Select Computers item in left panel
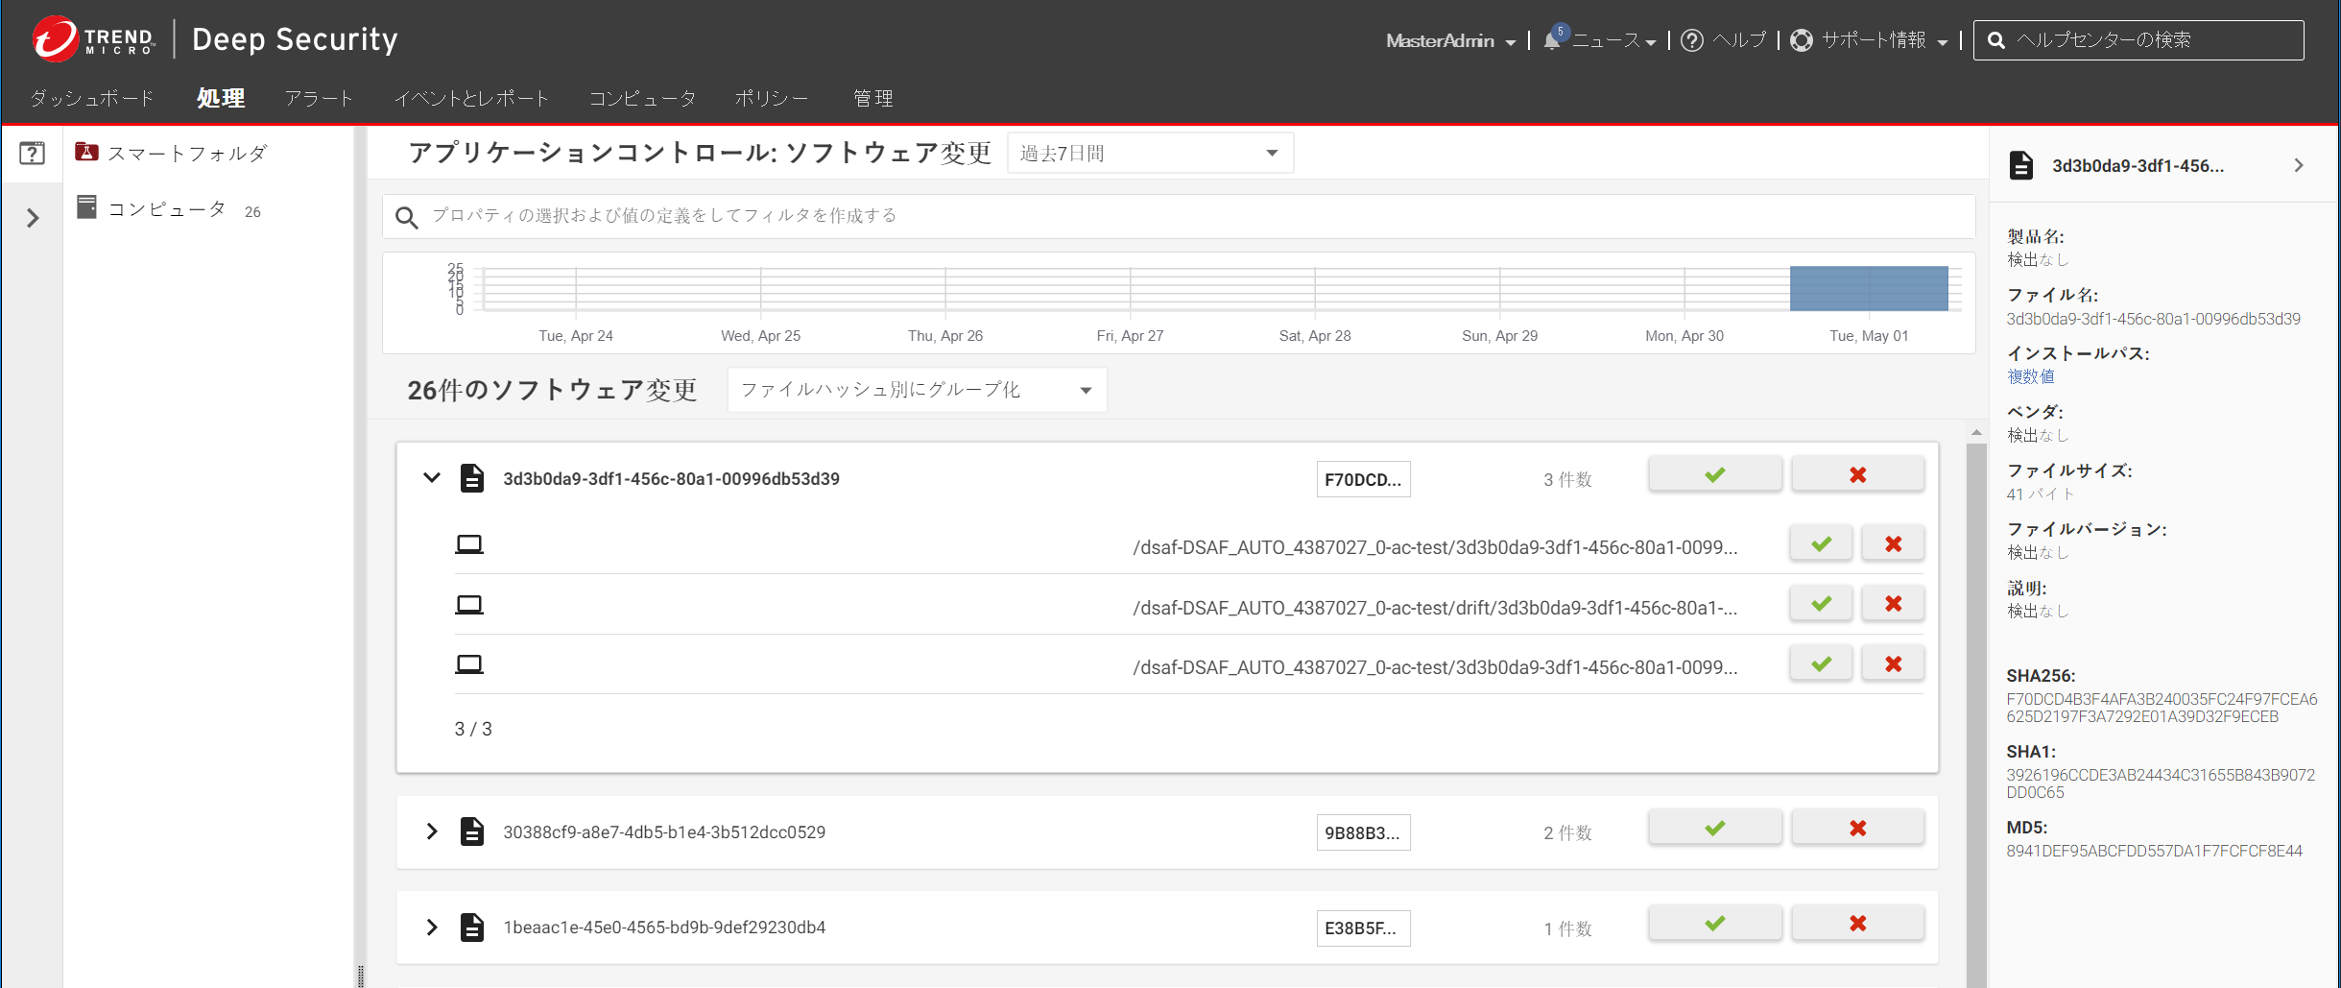The height and width of the screenshot is (988, 2341). [x=166, y=209]
